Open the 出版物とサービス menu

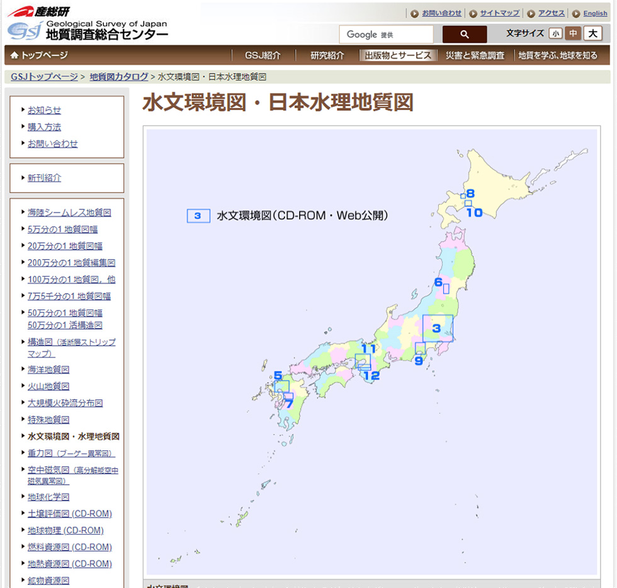click(x=398, y=55)
